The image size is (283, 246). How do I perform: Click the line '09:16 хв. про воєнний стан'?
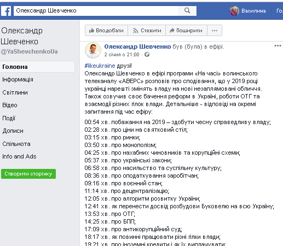[124, 183]
